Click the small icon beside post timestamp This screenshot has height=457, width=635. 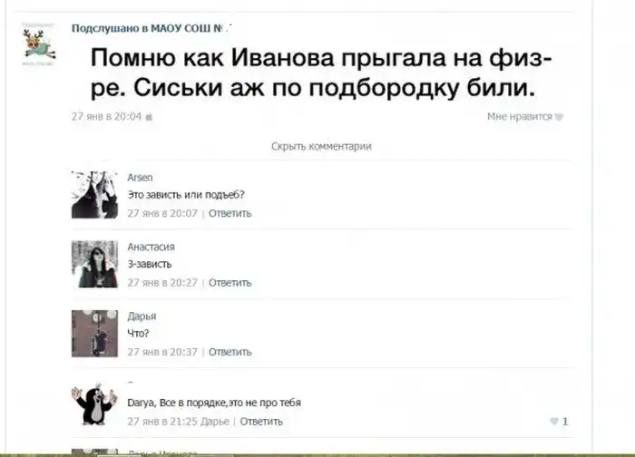coord(149,117)
